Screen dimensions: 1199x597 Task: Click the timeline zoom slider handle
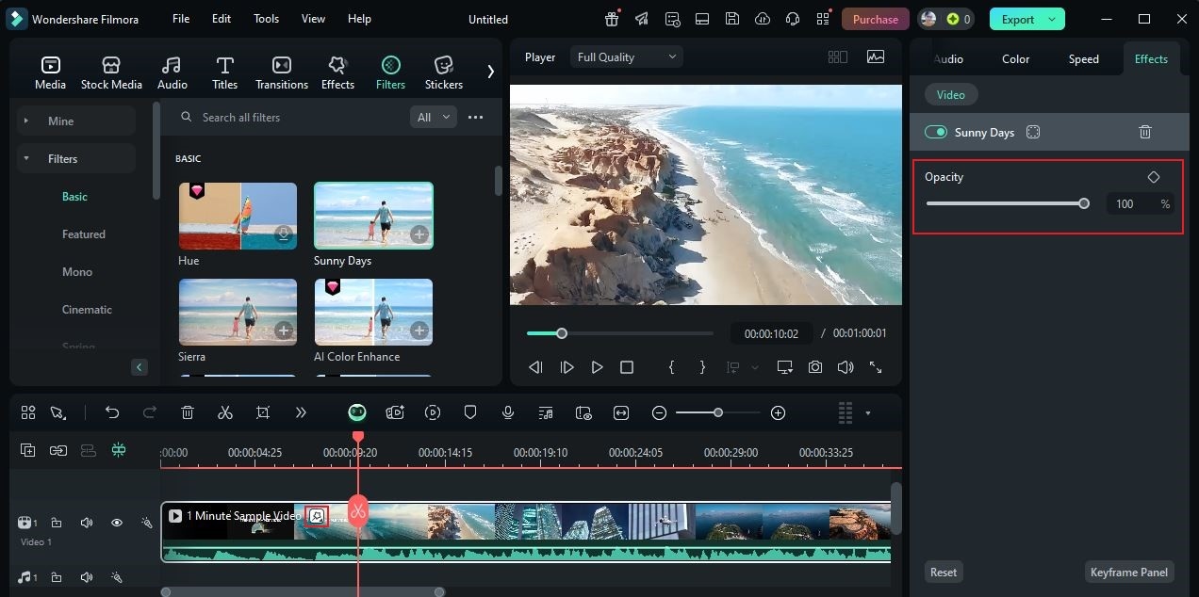(718, 412)
